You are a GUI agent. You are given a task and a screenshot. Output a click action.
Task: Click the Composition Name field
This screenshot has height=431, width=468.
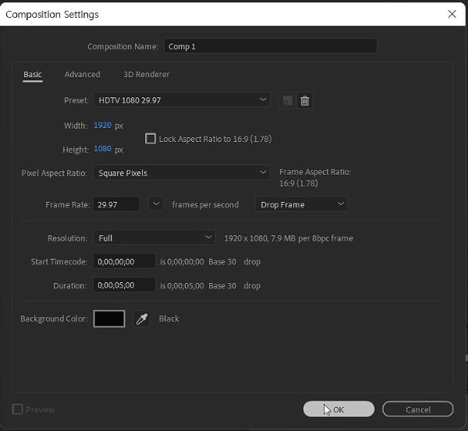pyautogui.click(x=271, y=46)
